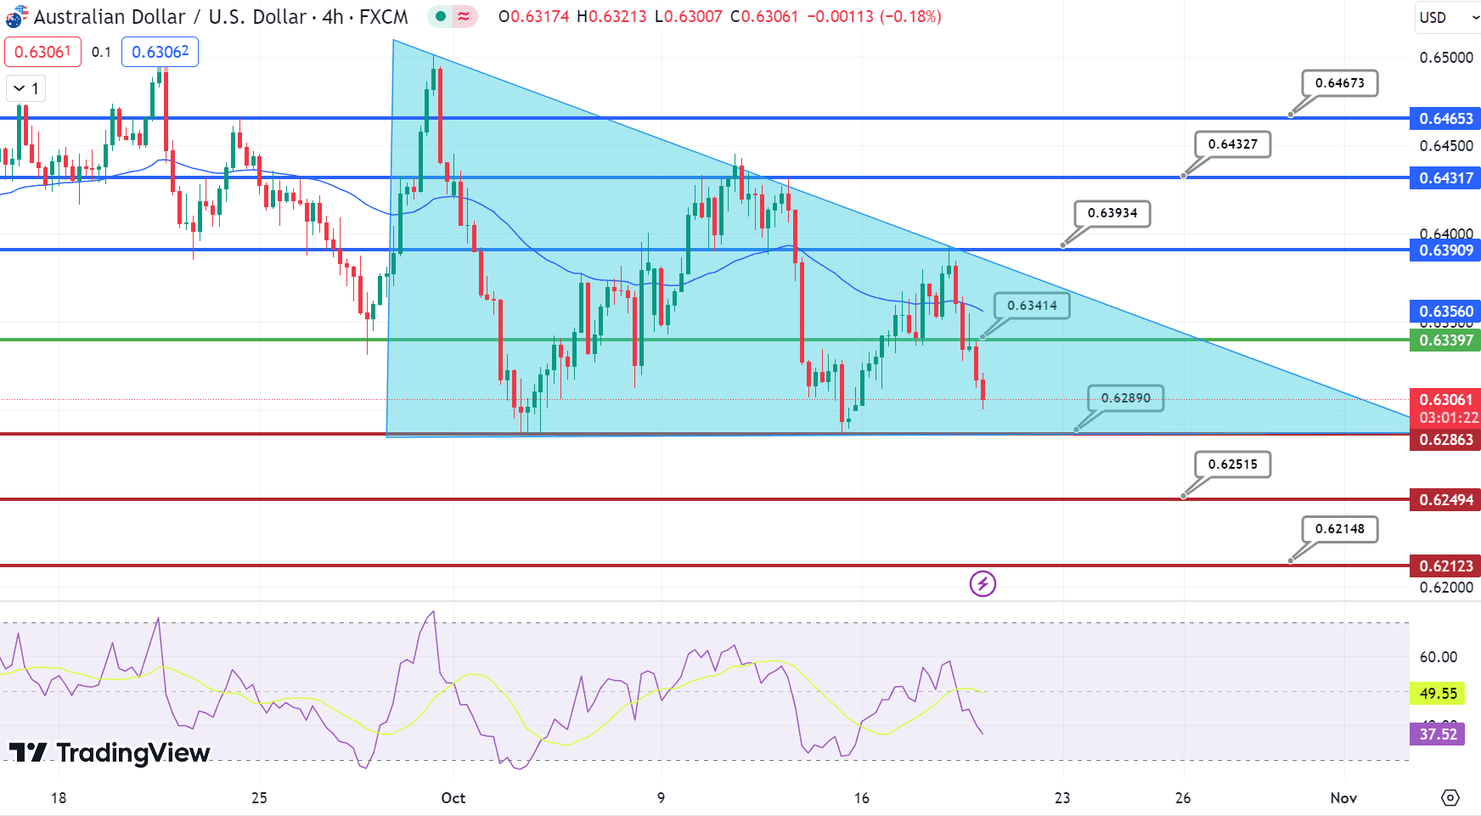The image size is (1481, 816).
Task: Select the 0.63934 price callout label
Action: 1112,213
